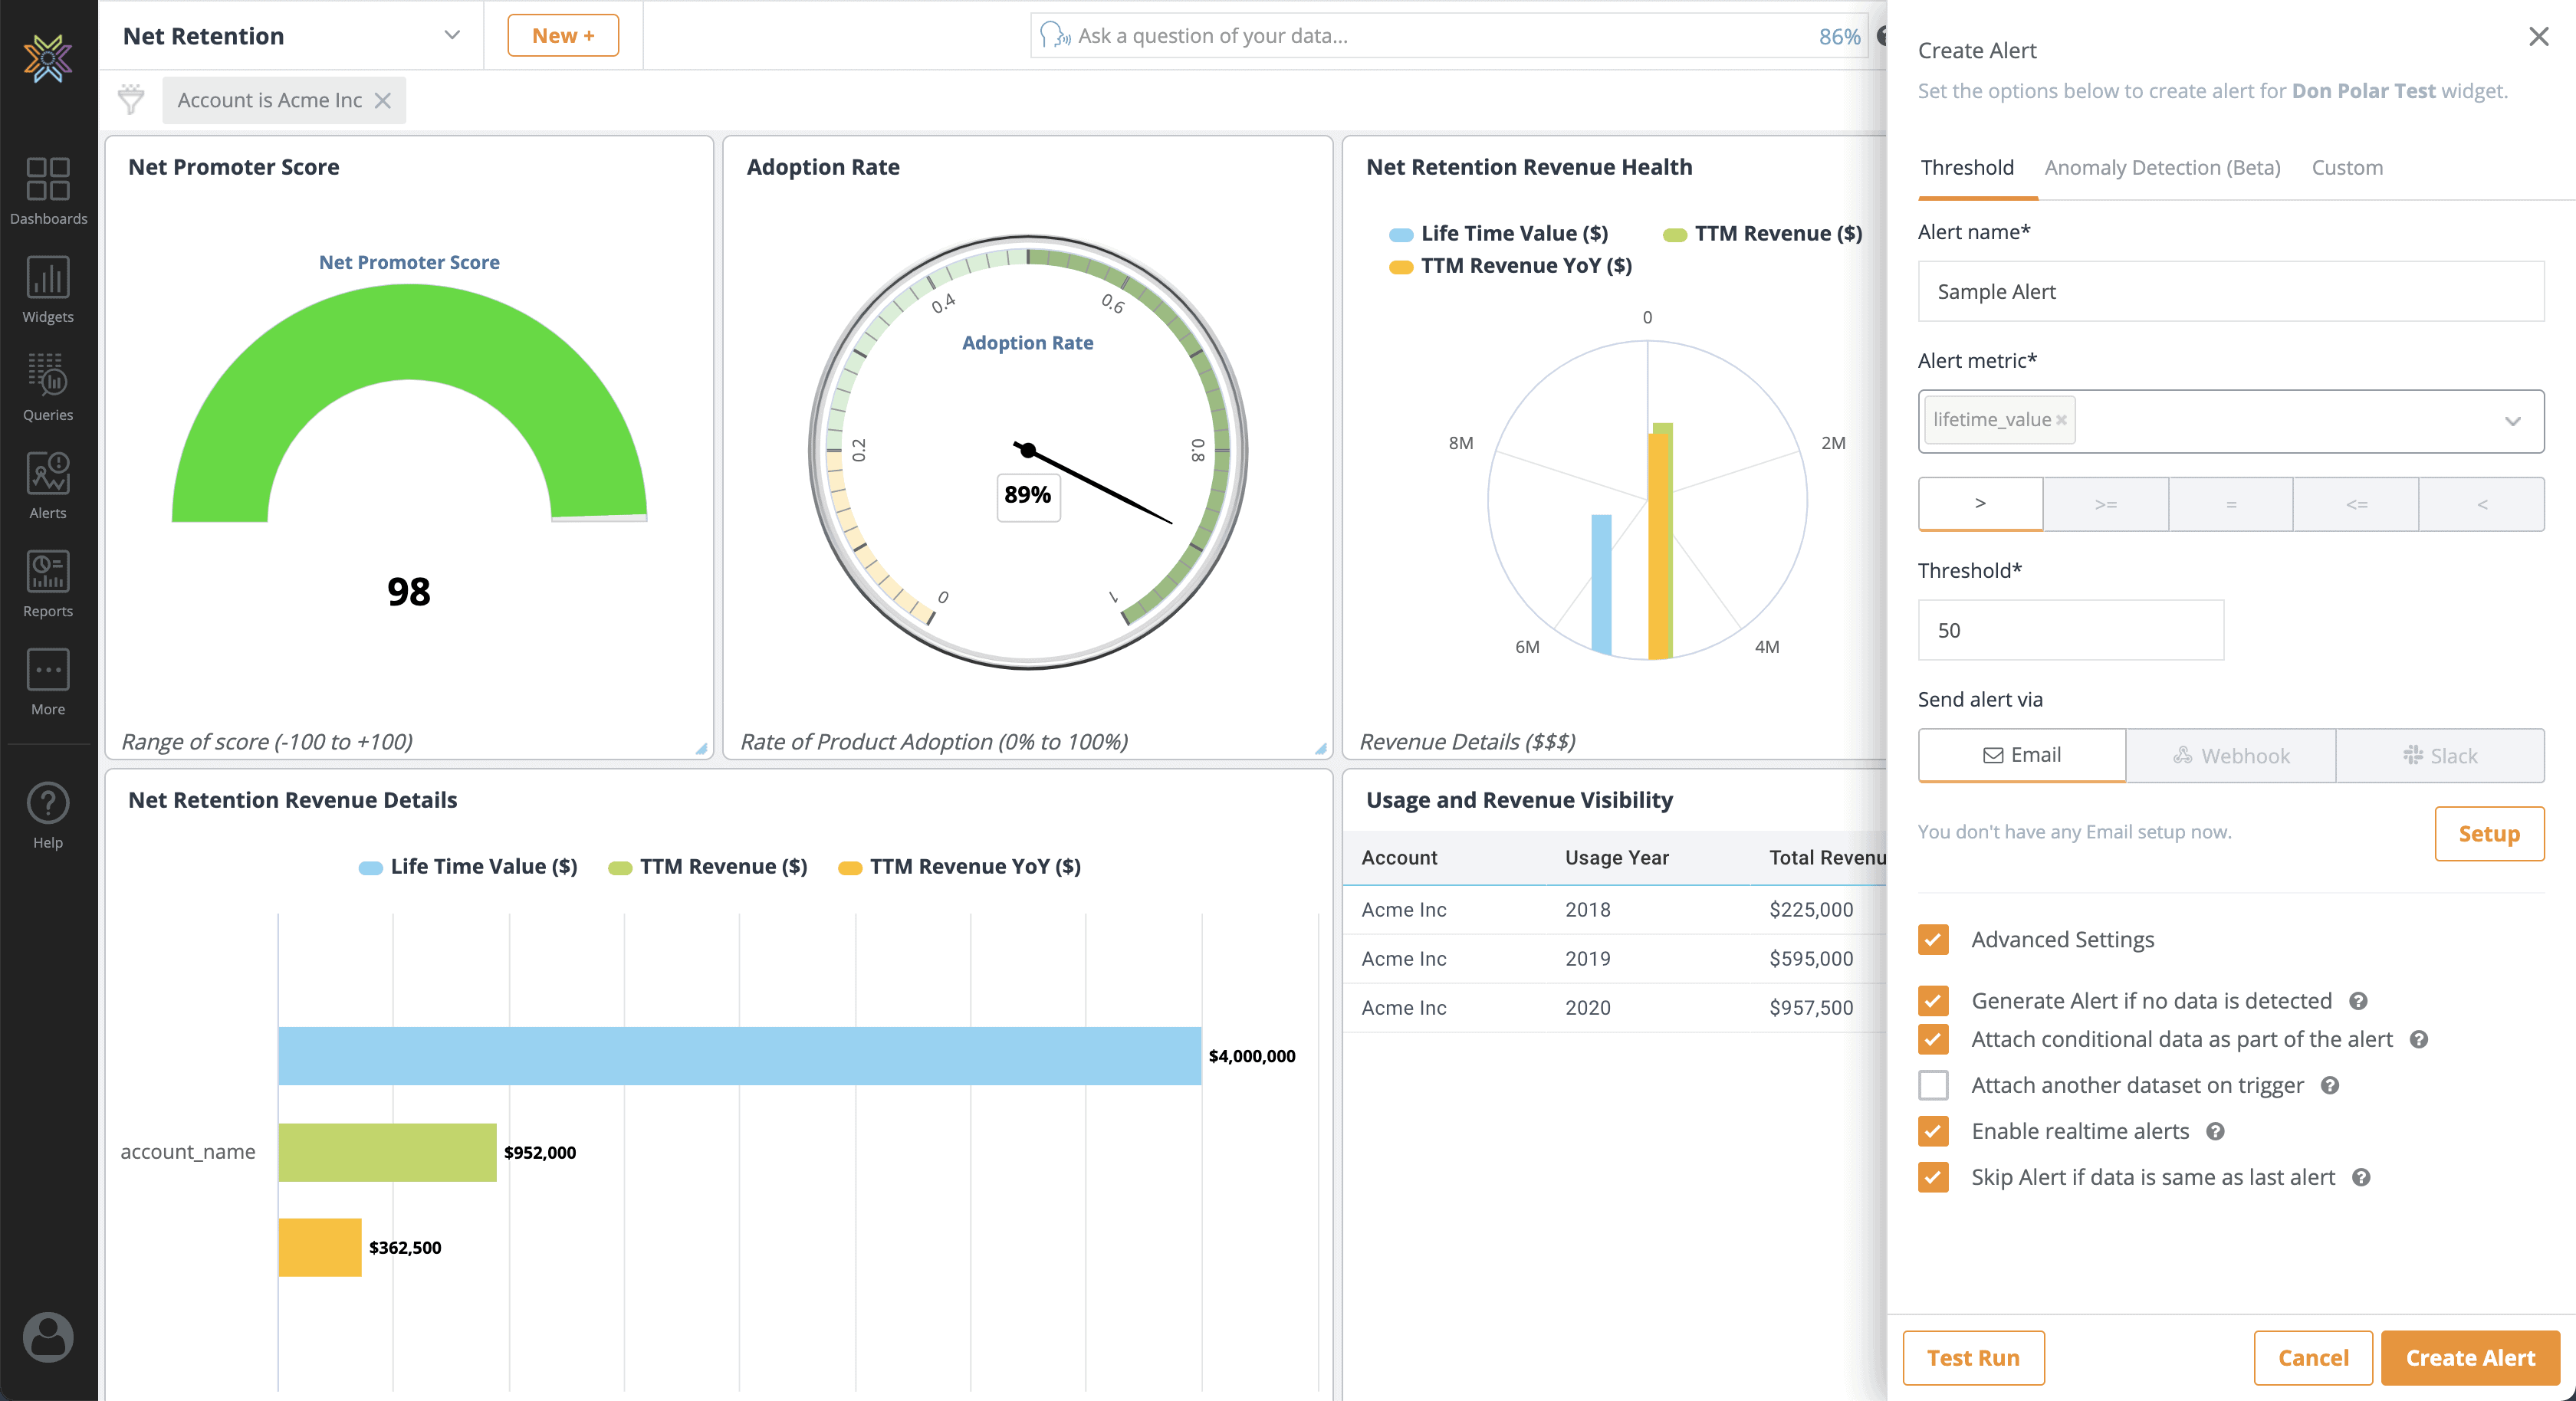This screenshot has width=2576, height=1401.
Task: Switch to the Custom tab
Action: [2347, 167]
